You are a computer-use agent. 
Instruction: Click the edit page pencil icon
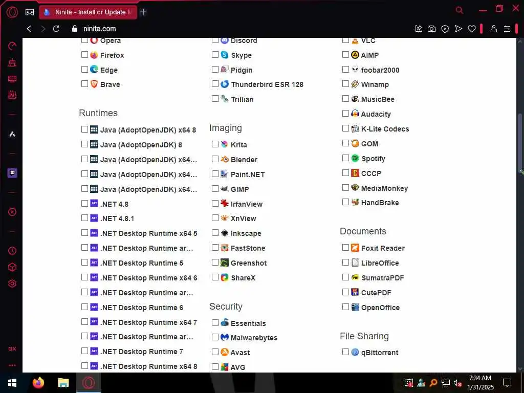(x=419, y=29)
